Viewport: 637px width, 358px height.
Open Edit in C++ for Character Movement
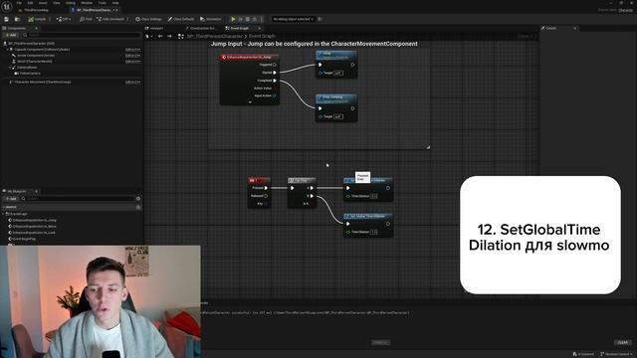point(132,82)
